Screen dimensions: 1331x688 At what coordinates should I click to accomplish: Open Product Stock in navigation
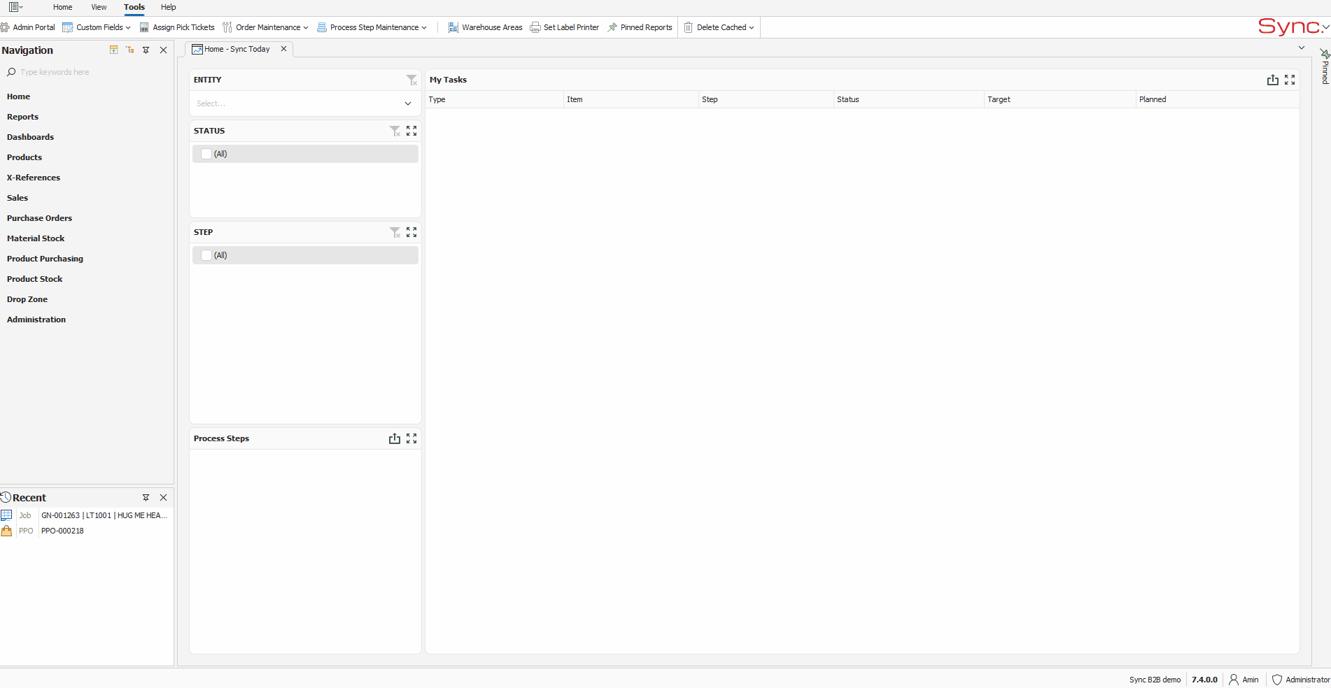coord(34,279)
